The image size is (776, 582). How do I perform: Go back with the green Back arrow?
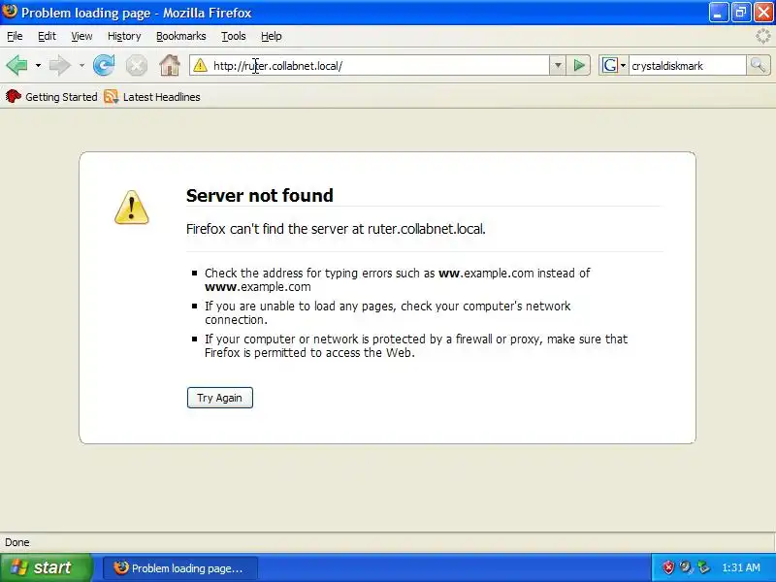[x=16, y=65]
